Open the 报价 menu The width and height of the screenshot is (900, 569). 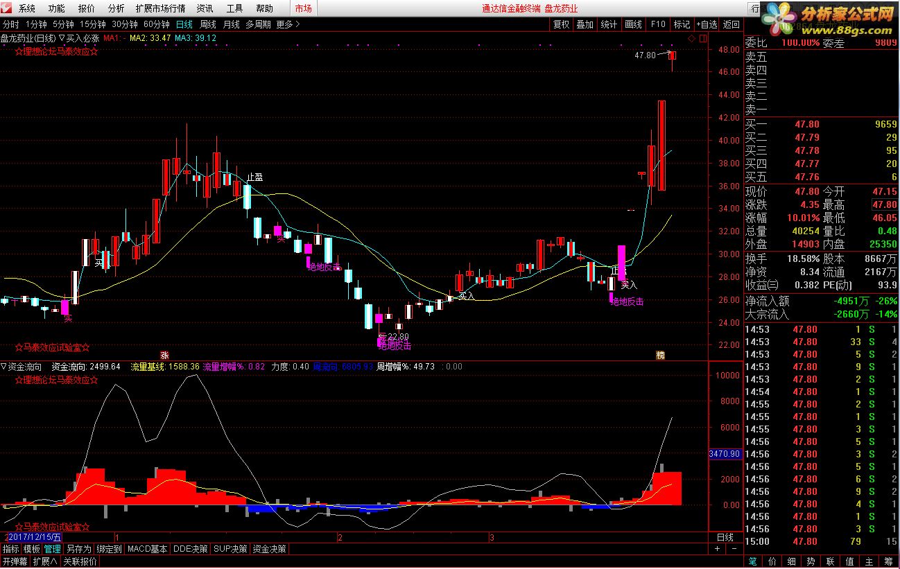pyautogui.click(x=87, y=8)
